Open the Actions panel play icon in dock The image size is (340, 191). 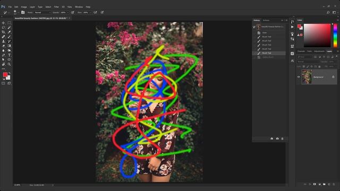click(292, 27)
